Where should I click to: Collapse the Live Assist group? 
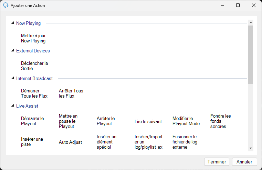point(12,106)
